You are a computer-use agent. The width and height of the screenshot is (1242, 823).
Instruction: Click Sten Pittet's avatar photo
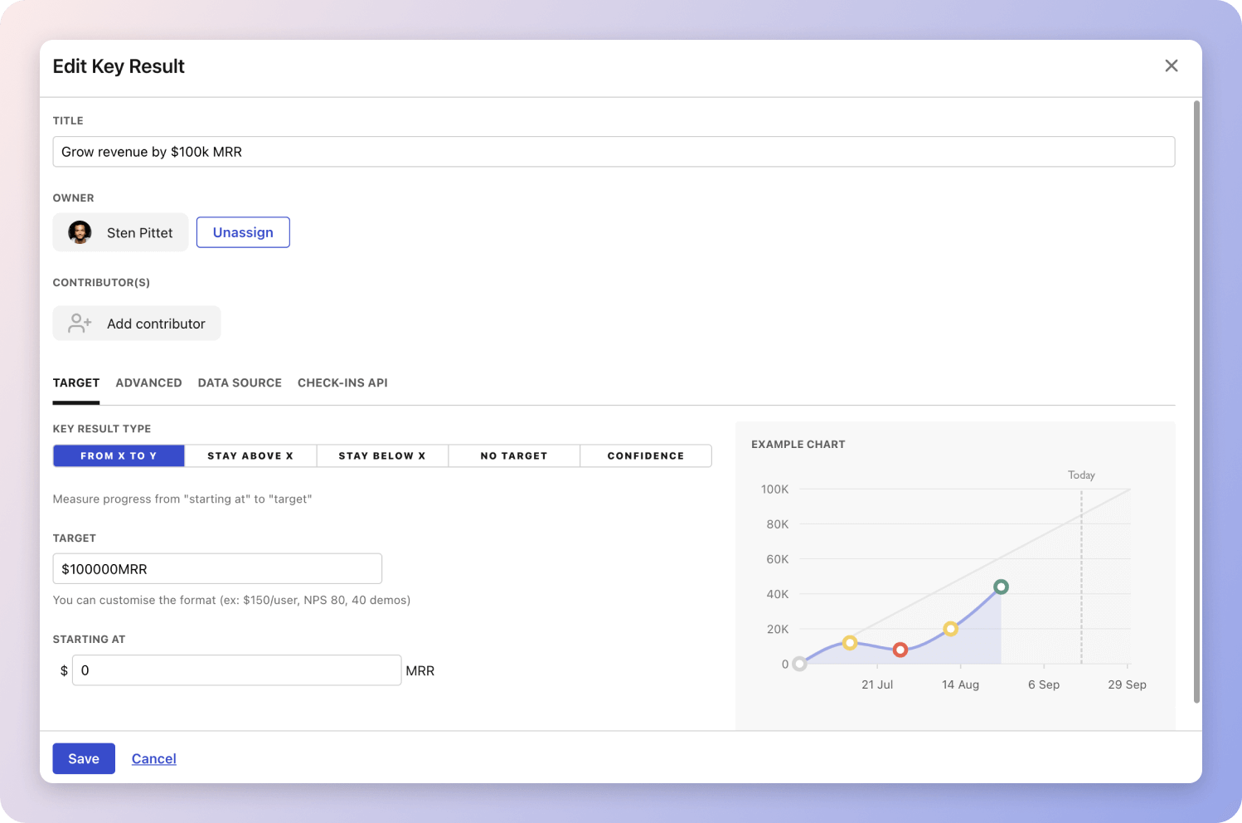[80, 232]
